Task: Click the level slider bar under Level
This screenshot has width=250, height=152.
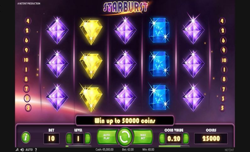Action: click(x=78, y=146)
